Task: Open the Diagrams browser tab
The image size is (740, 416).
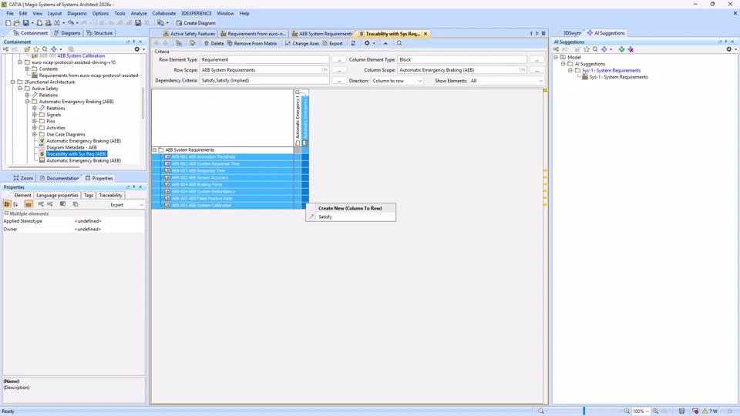Action: tap(67, 33)
